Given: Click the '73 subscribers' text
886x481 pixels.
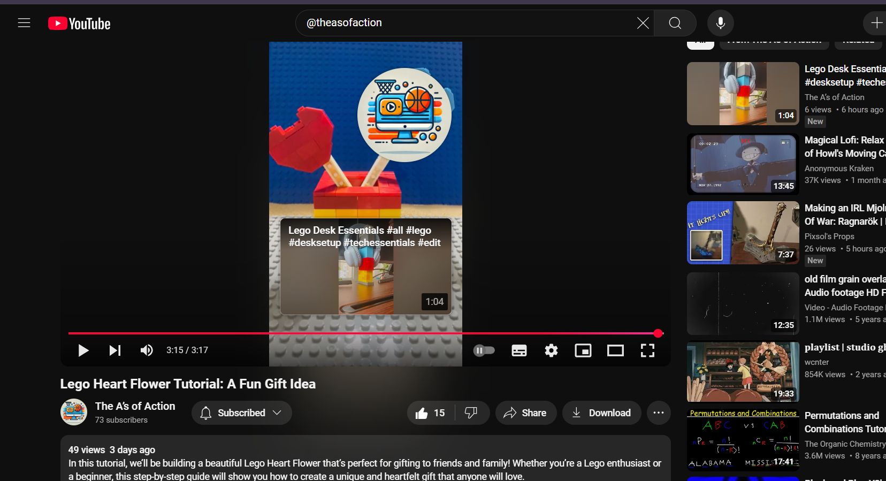Looking at the screenshot, I should [121, 420].
